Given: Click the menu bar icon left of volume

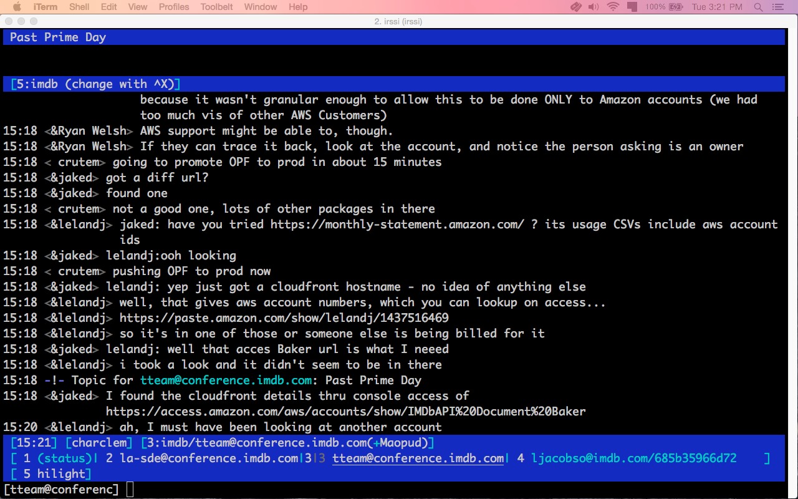Looking at the screenshot, I should 576,7.
